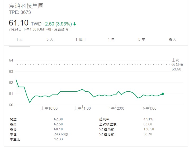Image resolution: width=189 pixels, height=148 pixels.
Task: Click the 64 y-axis label
Action: point(11,60)
